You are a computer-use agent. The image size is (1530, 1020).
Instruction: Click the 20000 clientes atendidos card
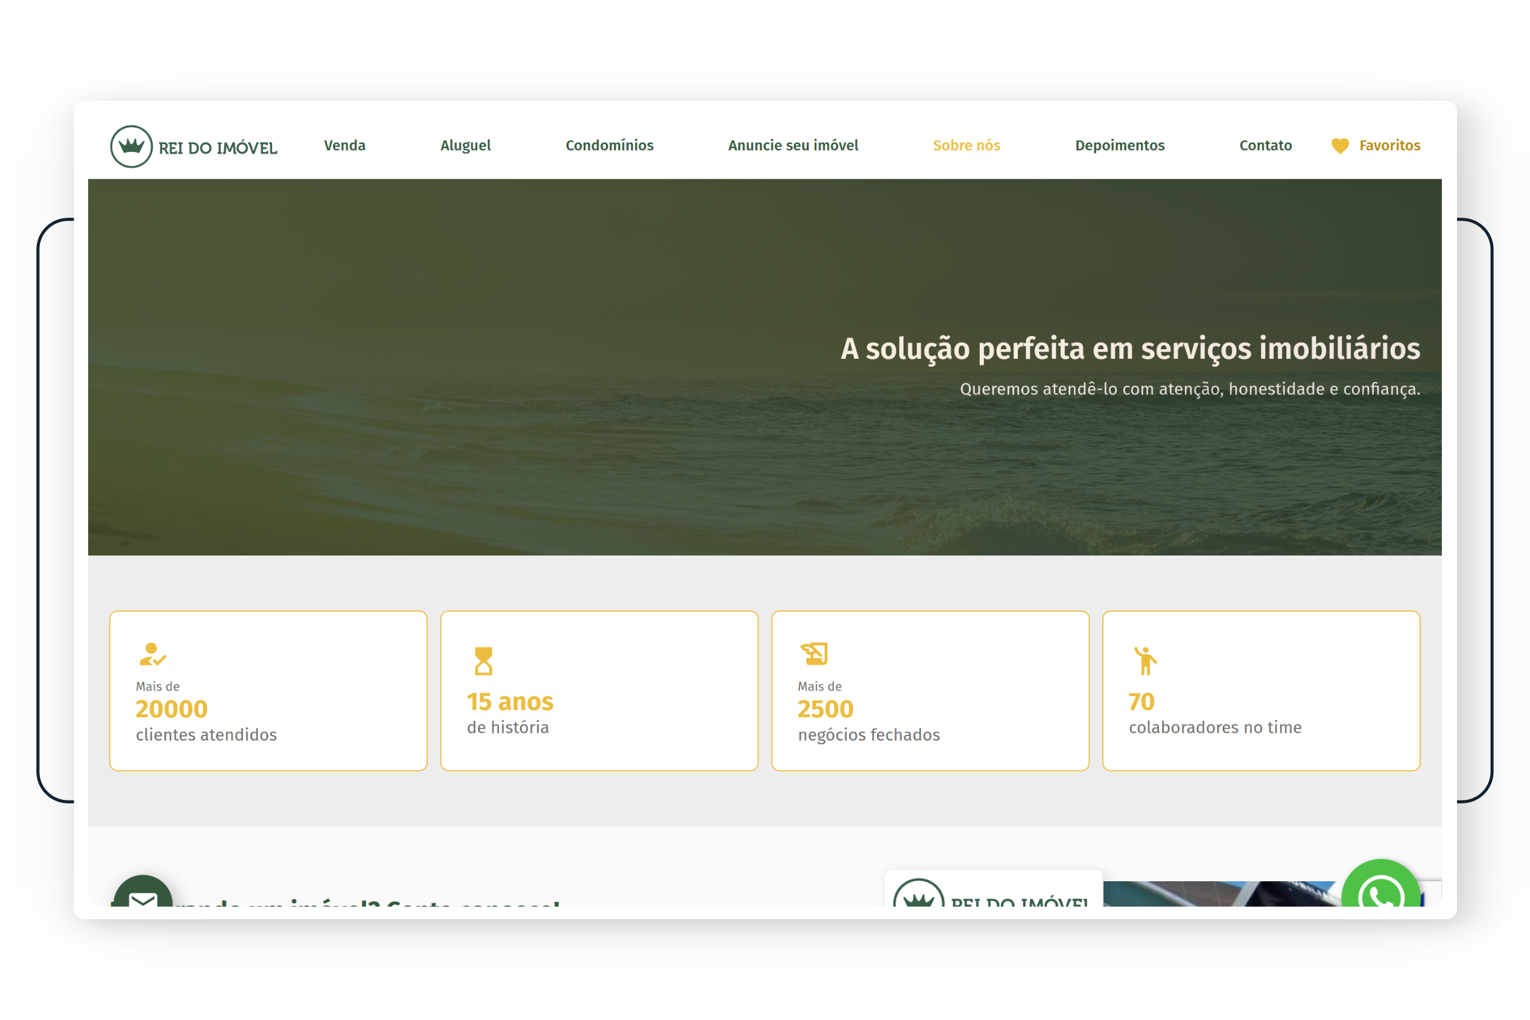tap(268, 691)
